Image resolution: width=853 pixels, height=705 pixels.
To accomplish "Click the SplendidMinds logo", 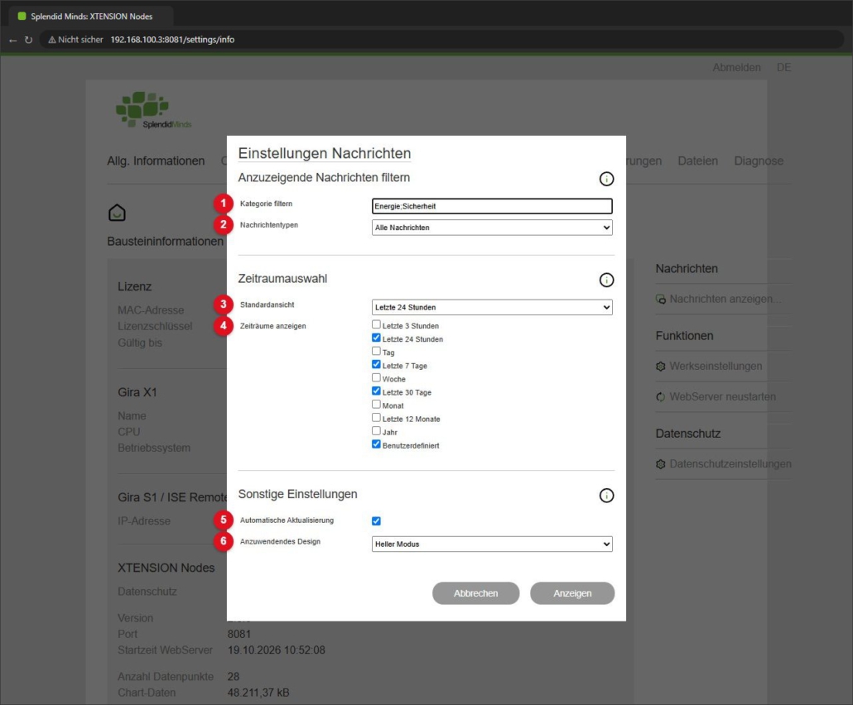I will pyautogui.click(x=153, y=110).
